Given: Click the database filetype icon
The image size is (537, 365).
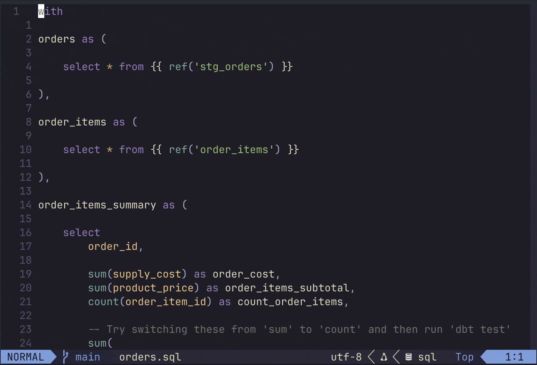Looking at the screenshot, I should (409, 357).
